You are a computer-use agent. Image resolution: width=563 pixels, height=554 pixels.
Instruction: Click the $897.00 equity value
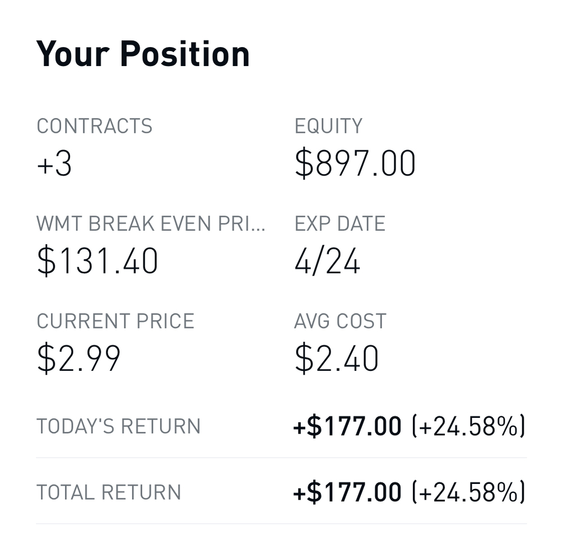[355, 164]
